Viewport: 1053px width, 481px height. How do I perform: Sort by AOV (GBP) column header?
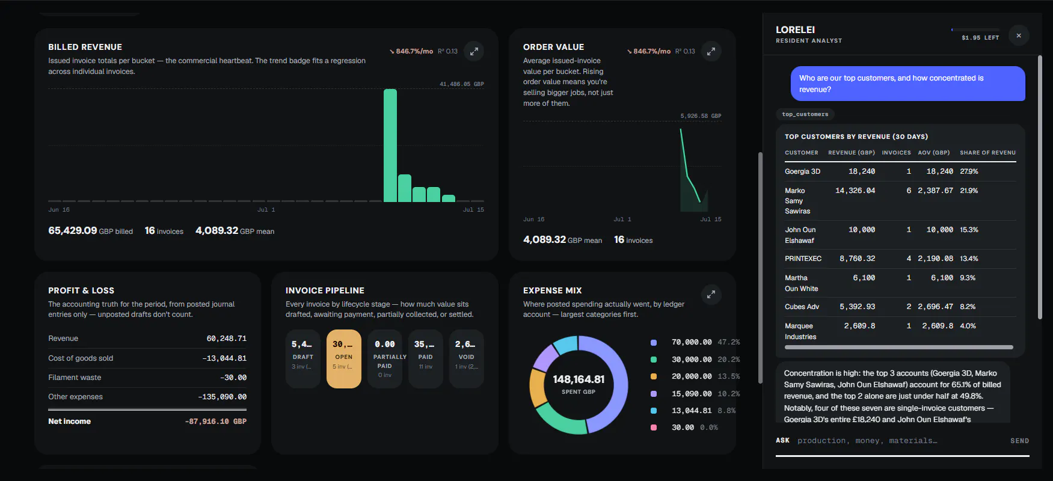(x=933, y=153)
